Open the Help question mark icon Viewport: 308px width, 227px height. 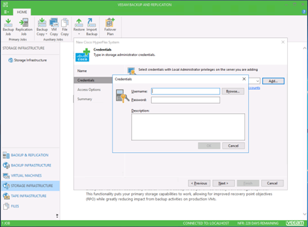[304, 12]
